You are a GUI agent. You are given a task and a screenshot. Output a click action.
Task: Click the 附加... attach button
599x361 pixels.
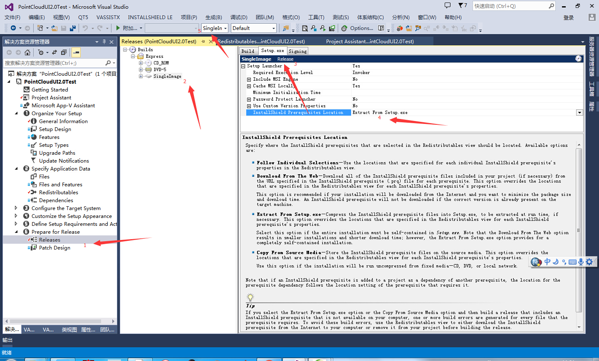click(x=130, y=28)
